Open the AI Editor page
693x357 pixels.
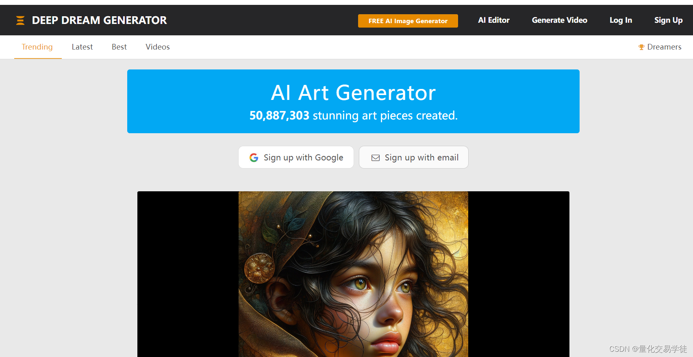493,20
